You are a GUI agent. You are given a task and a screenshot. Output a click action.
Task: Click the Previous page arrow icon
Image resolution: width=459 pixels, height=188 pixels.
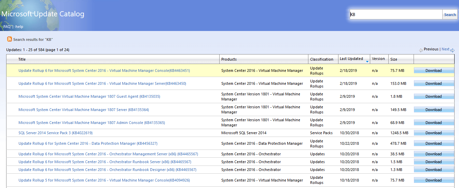tap(421, 50)
